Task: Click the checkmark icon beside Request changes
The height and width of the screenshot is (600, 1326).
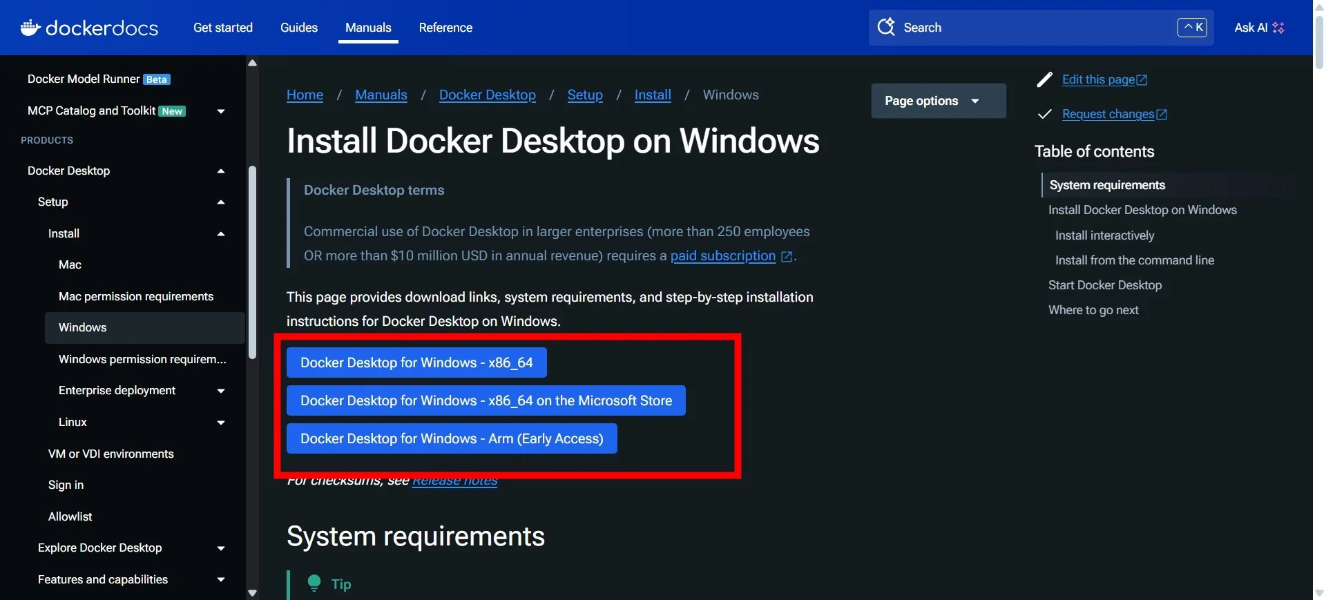Action: click(x=1045, y=114)
